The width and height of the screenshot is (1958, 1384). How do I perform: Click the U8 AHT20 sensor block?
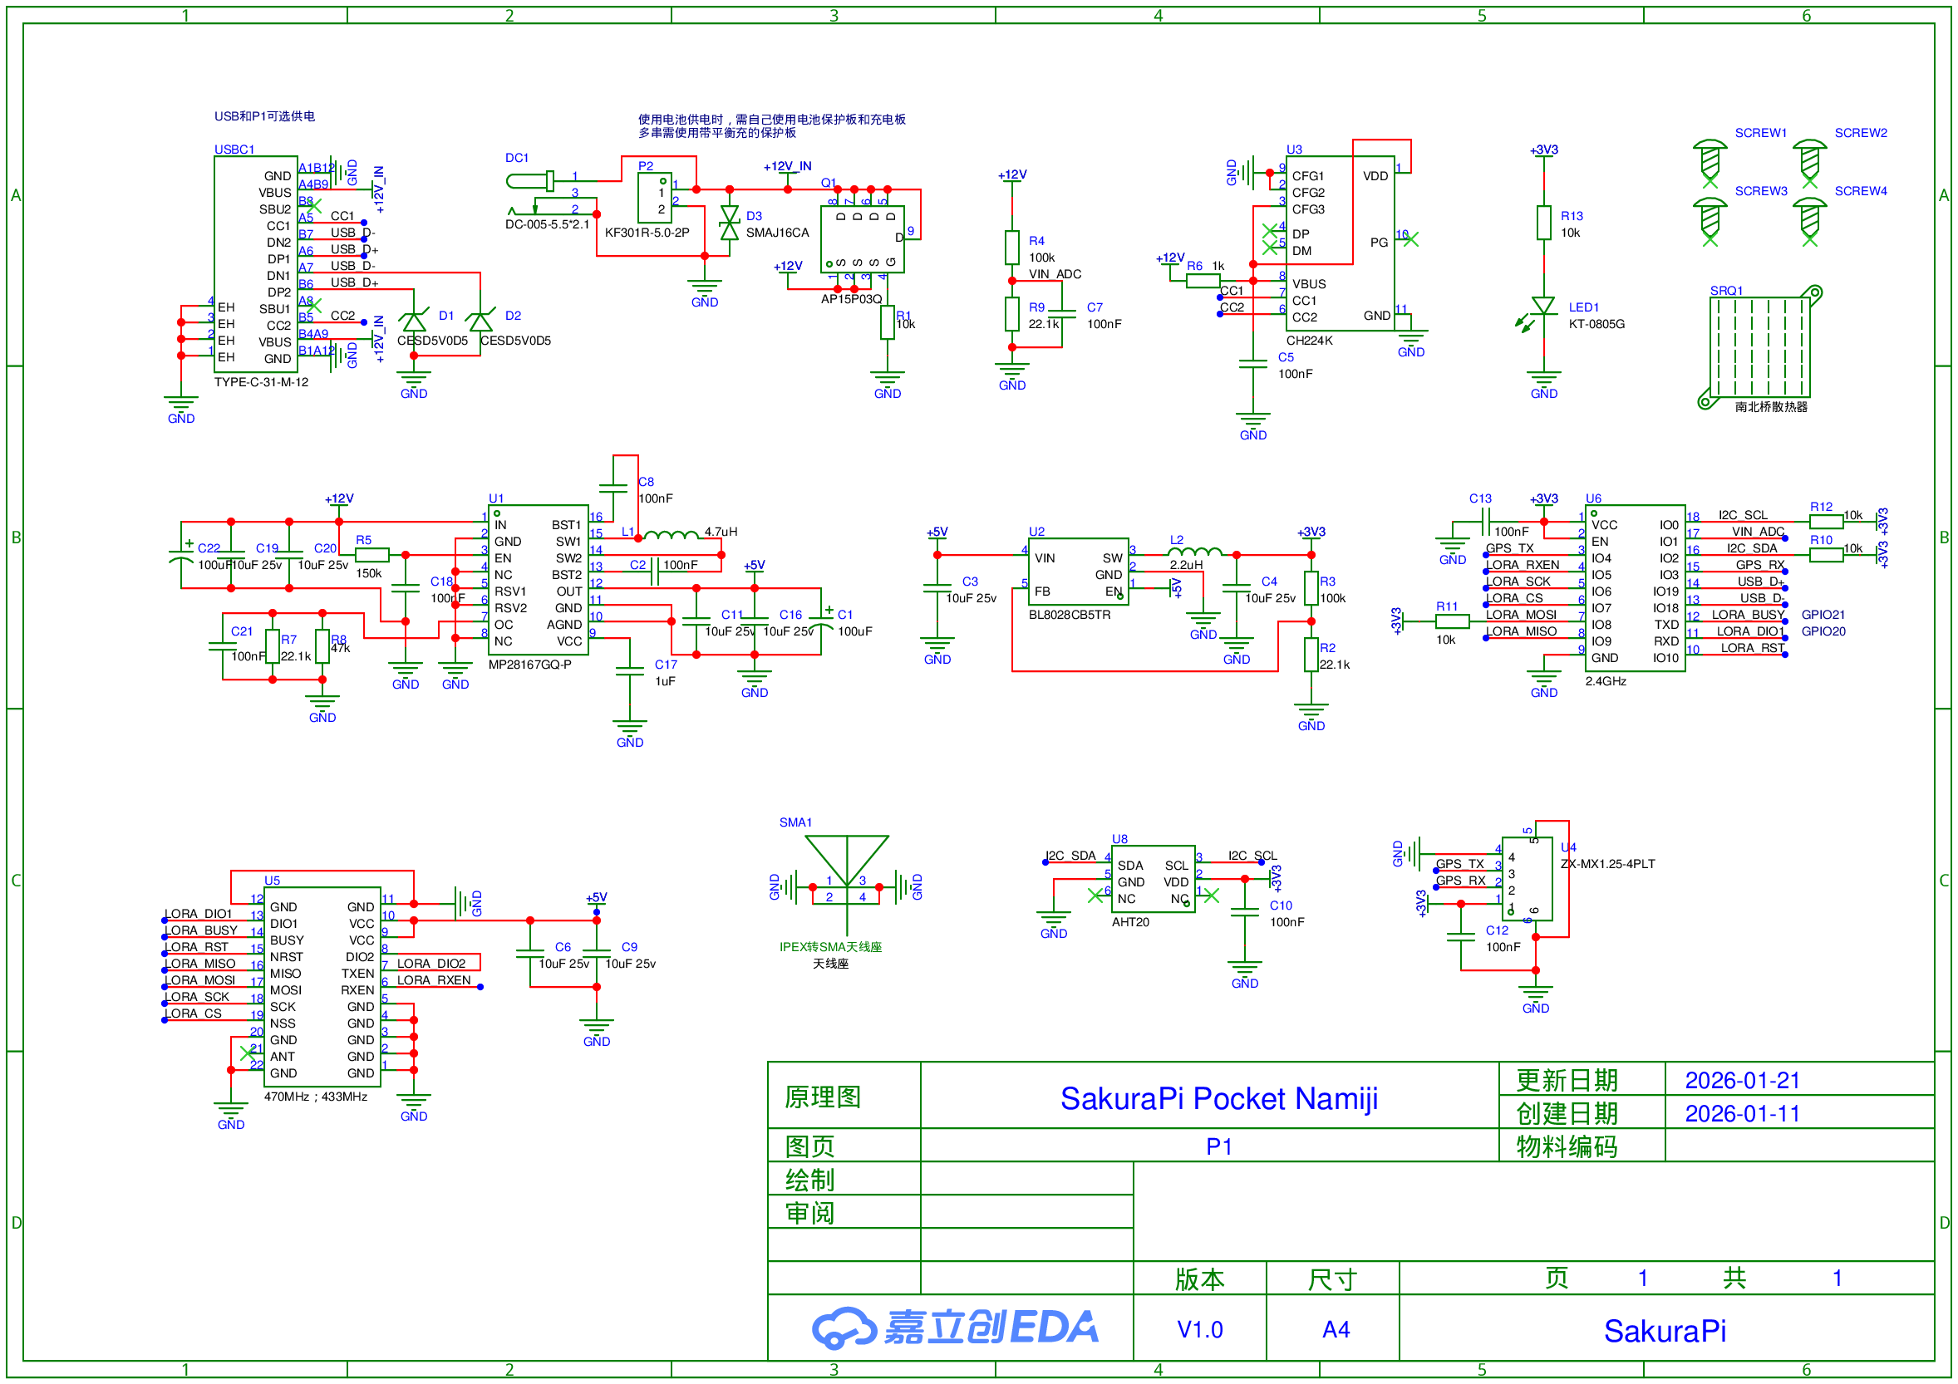point(1152,880)
